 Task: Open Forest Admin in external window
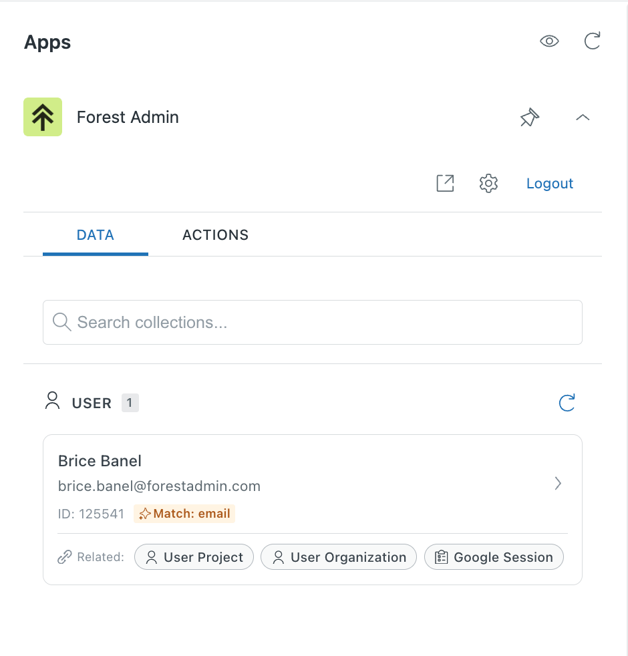(445, 183)
